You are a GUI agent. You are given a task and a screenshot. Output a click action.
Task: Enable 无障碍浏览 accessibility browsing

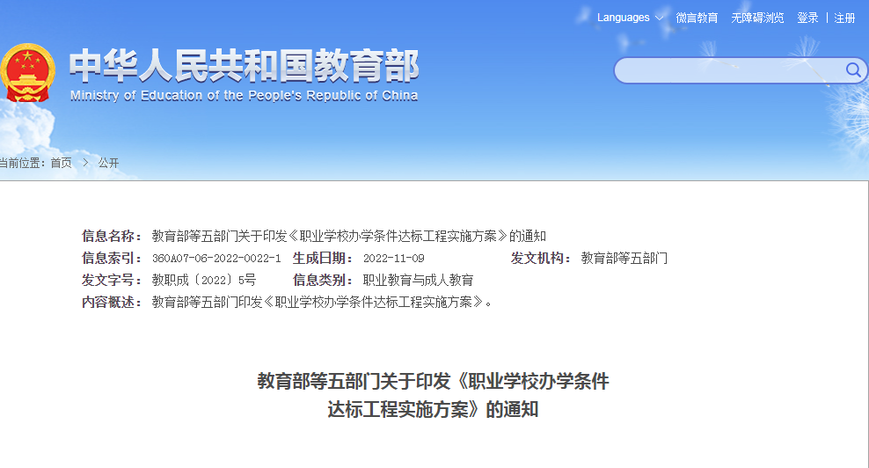click(x=756, y=18)
